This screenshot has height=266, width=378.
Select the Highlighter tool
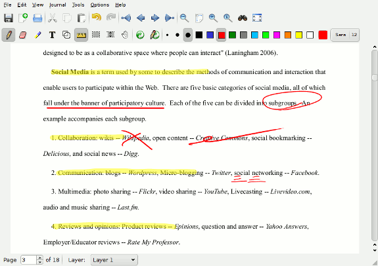[x=37, y=35]
